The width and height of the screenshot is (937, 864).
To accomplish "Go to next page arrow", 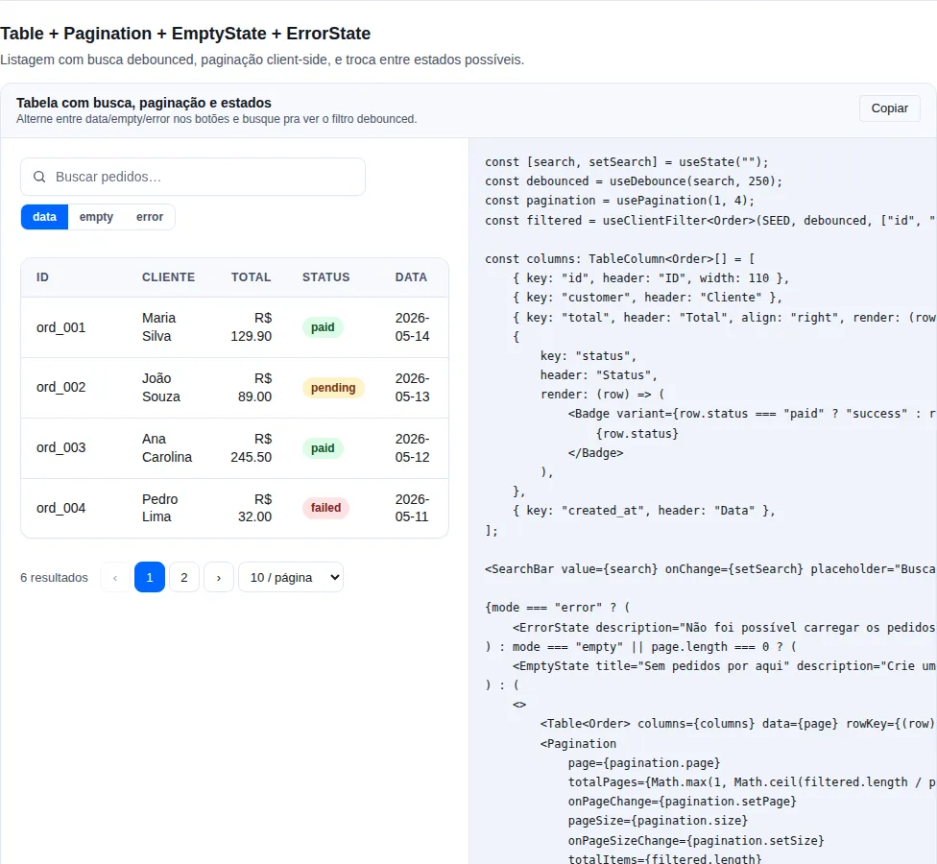I will pos(219,577).
